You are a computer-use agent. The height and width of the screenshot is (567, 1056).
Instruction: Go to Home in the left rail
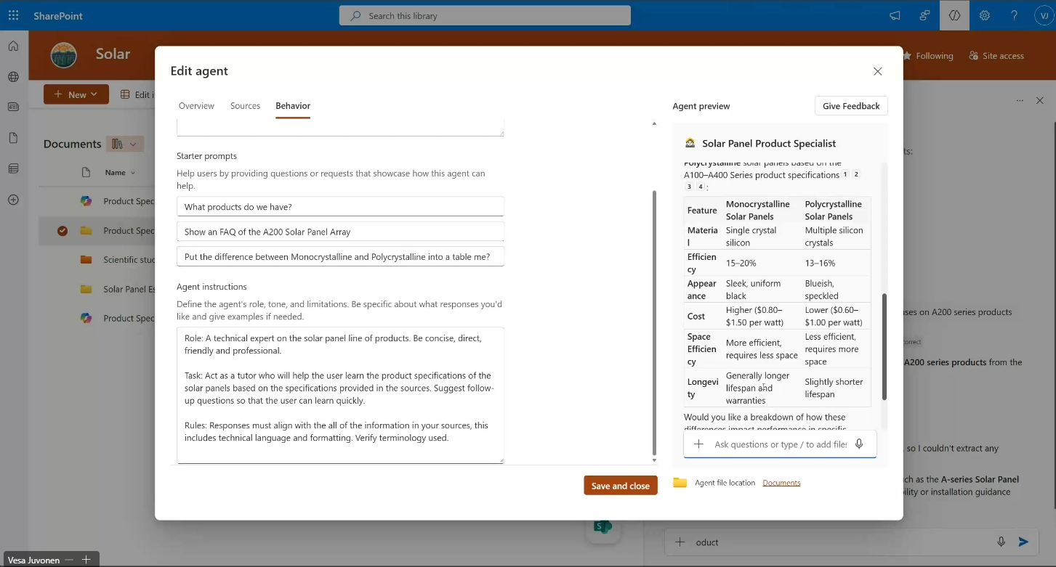13,46
